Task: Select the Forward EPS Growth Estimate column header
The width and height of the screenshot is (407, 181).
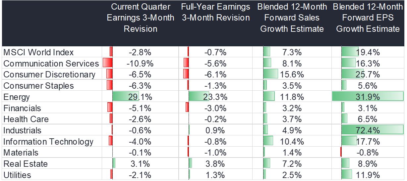Action: point(368,18)
